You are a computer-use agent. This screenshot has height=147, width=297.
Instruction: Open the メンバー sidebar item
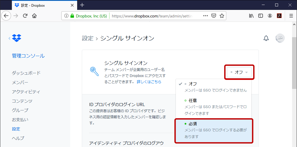20,83
